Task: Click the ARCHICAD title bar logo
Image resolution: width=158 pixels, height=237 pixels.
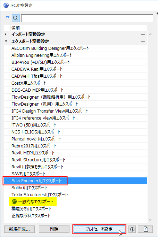Action: (6, 6)
